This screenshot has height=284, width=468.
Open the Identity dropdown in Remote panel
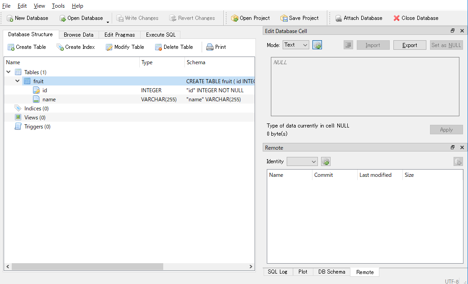302,161
